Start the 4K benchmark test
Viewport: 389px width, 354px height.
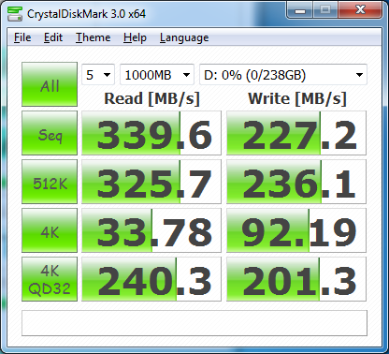(x=50, y=230)
